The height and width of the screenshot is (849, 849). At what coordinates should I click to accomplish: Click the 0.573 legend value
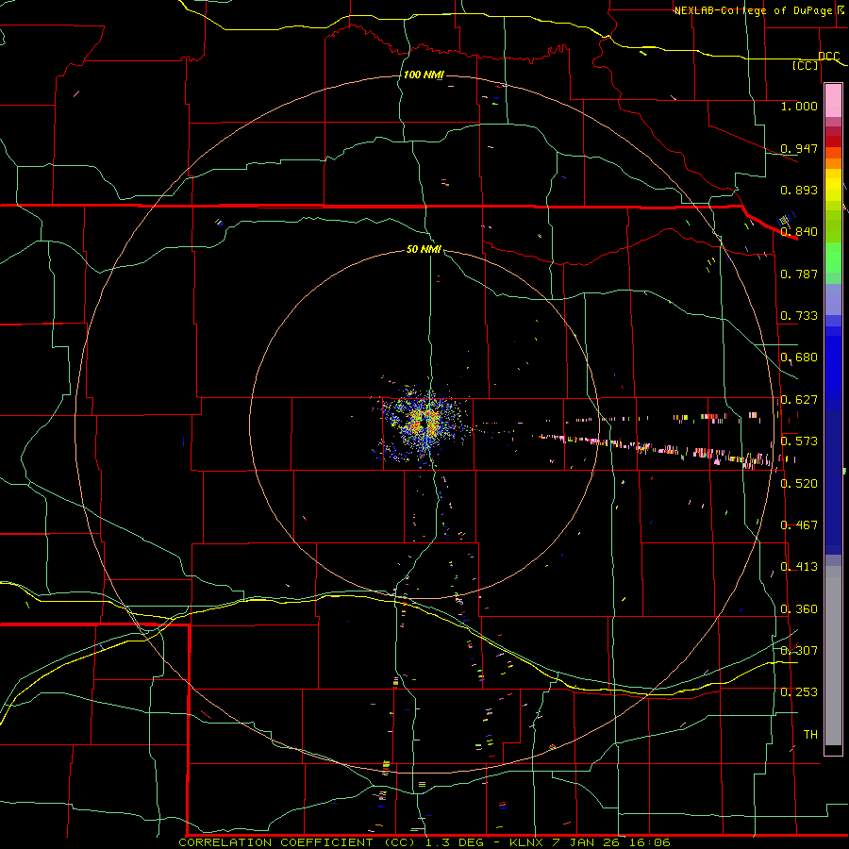[799, 441]
